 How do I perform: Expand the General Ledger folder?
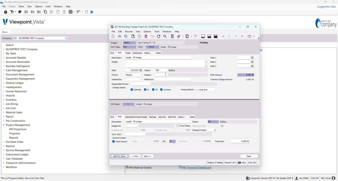pyautogui.click(x=4, y=83)
